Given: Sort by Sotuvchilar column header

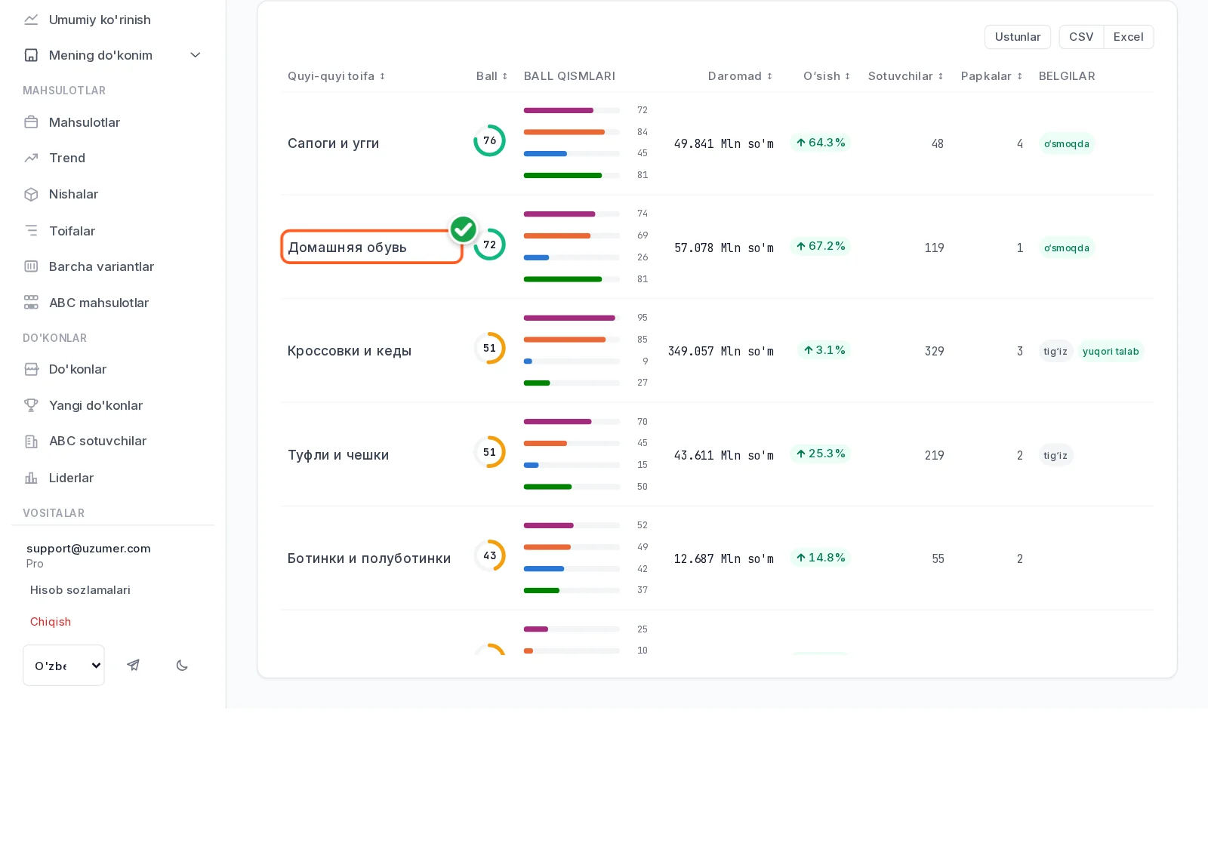Looking at the screenshot, I should (x=906, y=76).
